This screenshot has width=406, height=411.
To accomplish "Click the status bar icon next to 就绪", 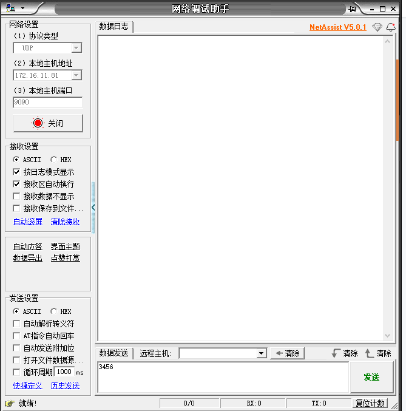I will 10,403.
